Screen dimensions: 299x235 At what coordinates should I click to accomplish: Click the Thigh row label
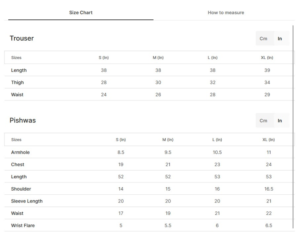pyautogui.click(x=18, y=82)
